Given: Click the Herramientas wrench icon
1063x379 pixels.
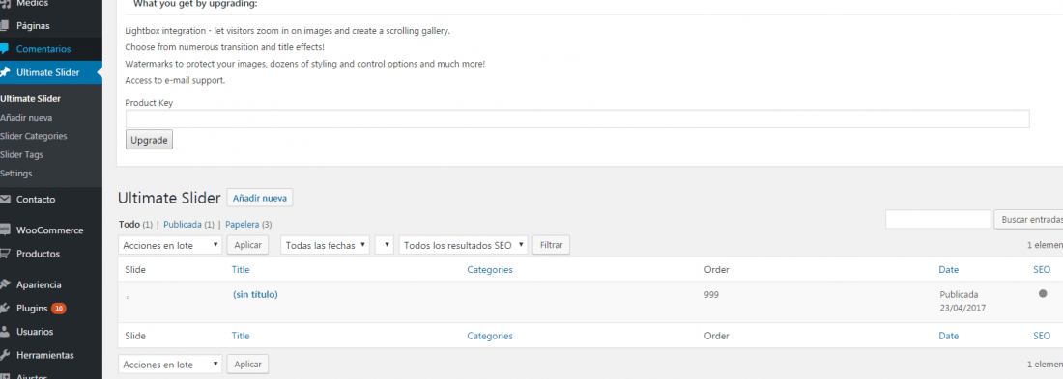Looking at the screenshot, I should click(x=5, y=355).
